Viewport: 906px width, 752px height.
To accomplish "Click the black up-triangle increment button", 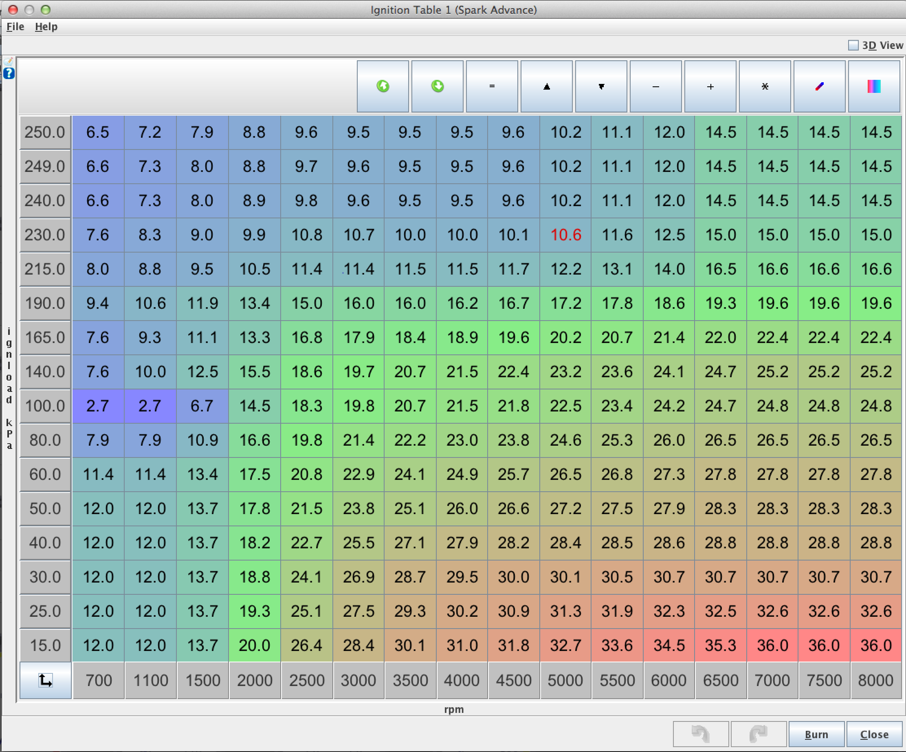I will pos(547,86).
